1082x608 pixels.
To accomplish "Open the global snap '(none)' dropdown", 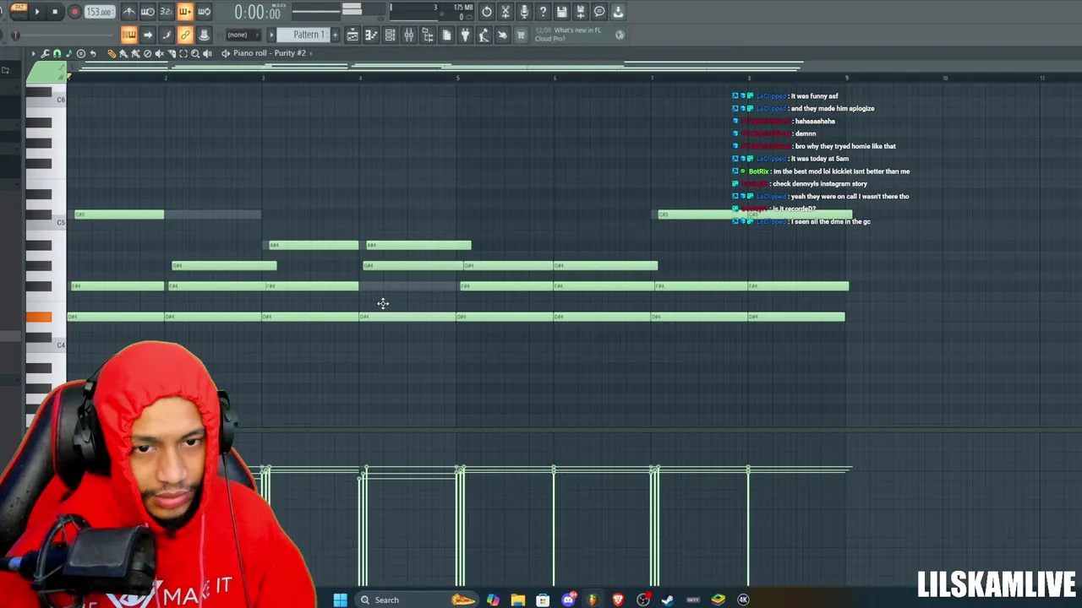I will [x=243, y=35].
